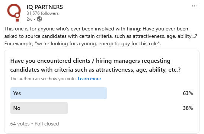Click the 31,576 followers text
The height and width of the screenshot is (134, 204).
pyautogui.click(x=43, y=13)
